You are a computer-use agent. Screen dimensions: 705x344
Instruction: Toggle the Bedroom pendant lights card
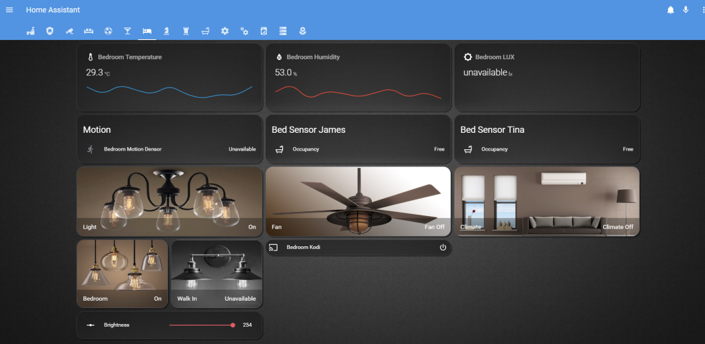(x=123, y=274)
